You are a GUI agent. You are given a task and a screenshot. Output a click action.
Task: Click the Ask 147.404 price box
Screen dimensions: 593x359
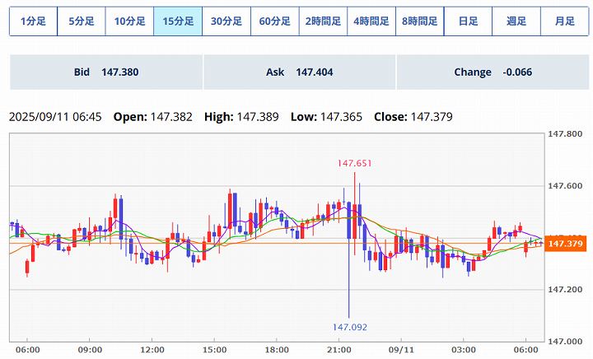point(299,72)
